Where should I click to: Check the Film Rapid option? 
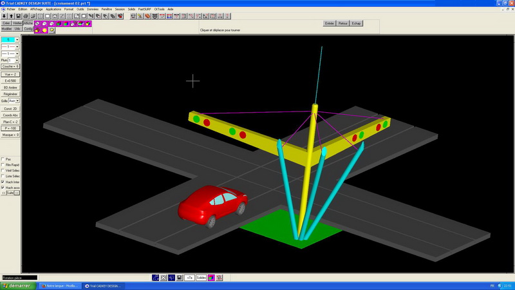click(x=3, y=165)
